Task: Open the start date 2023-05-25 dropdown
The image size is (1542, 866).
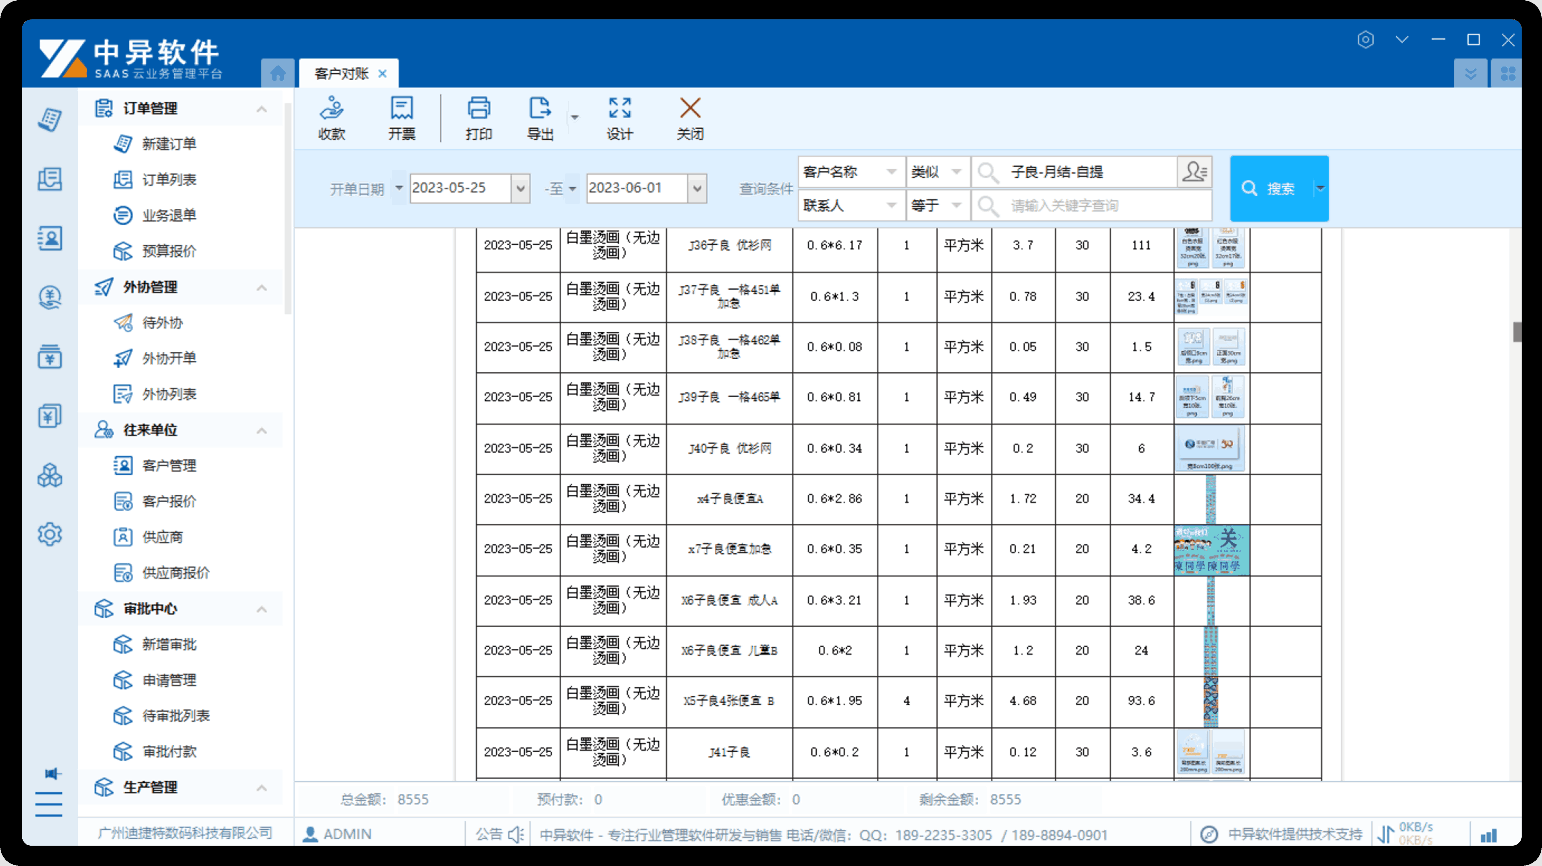Action: tap(520, 188)
